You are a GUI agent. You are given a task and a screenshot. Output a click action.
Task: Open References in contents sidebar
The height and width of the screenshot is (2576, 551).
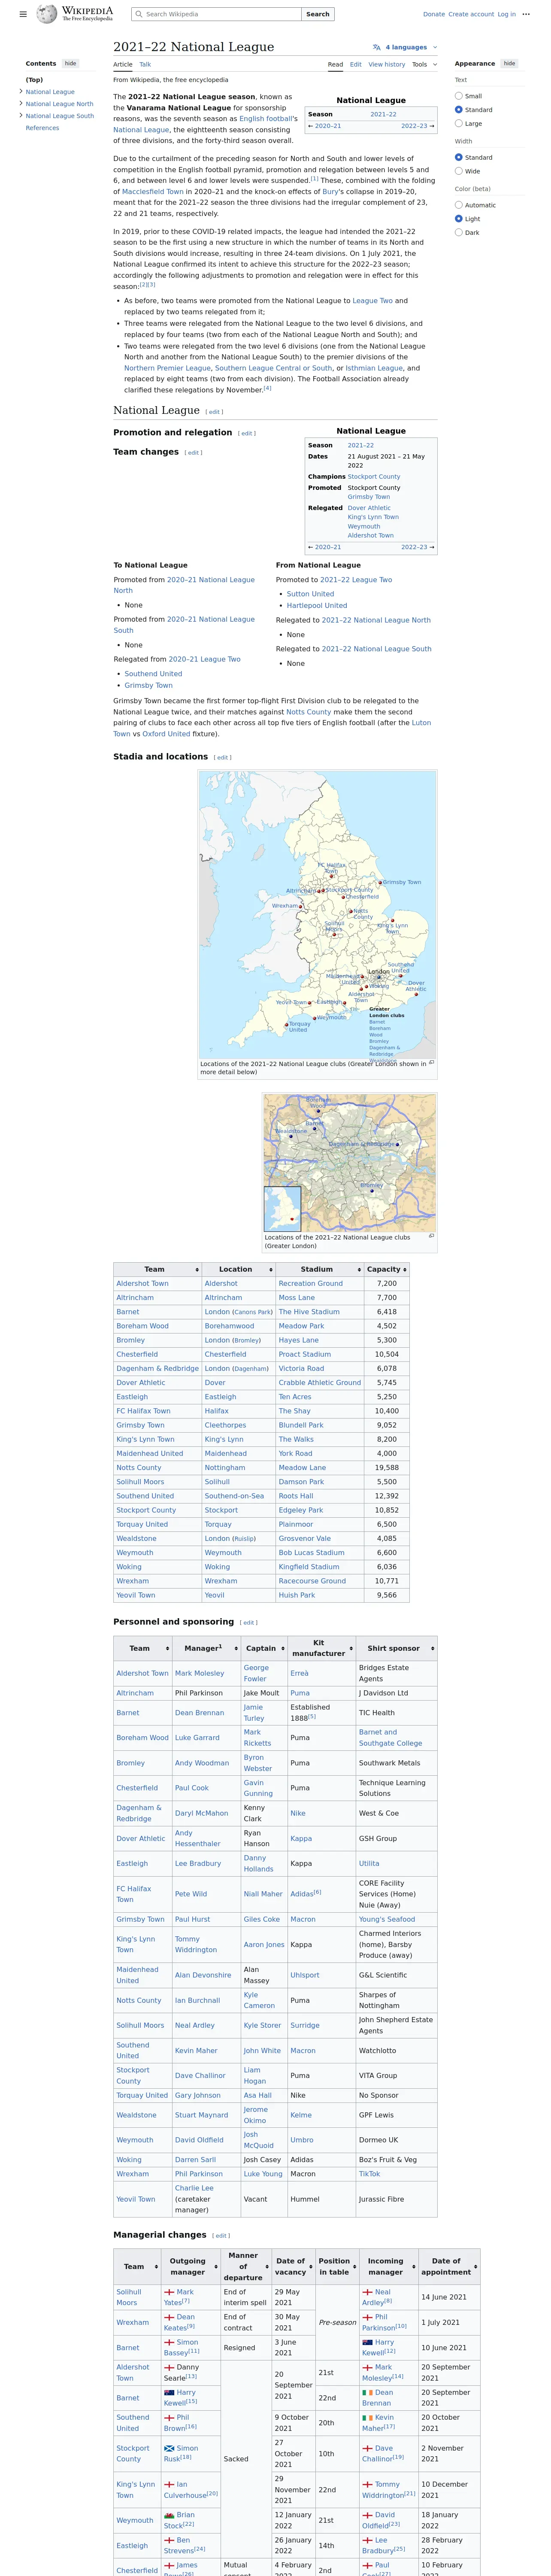[42, 128]
